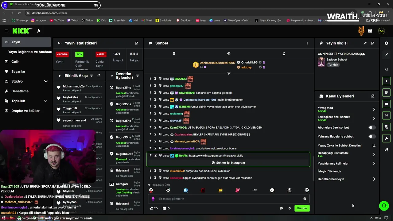393x221 pixels.
Task: Click the shop icon below message box
Action: 164,208
